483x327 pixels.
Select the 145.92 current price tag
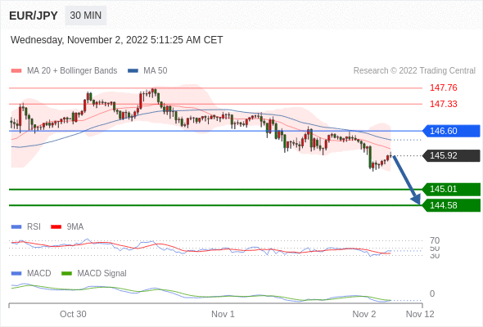(x=451, y=155)
